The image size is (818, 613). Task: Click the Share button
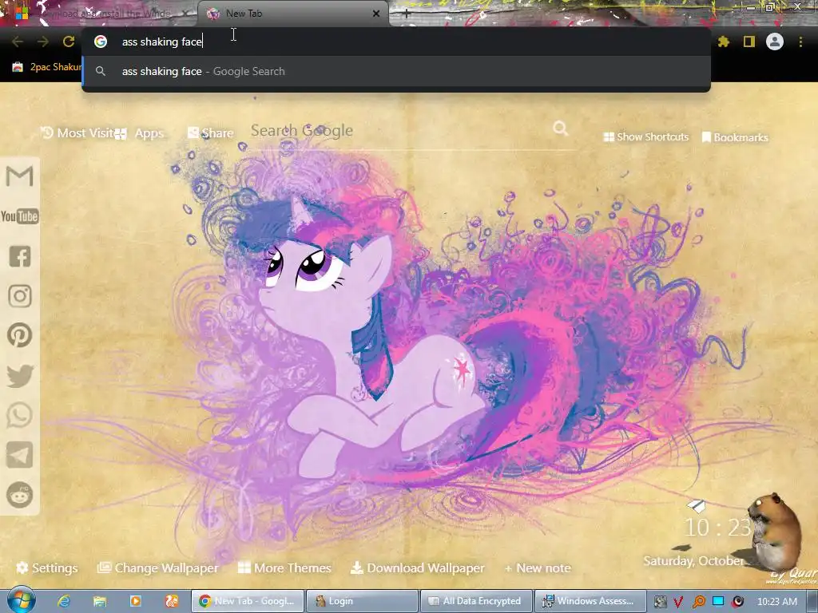211,133
